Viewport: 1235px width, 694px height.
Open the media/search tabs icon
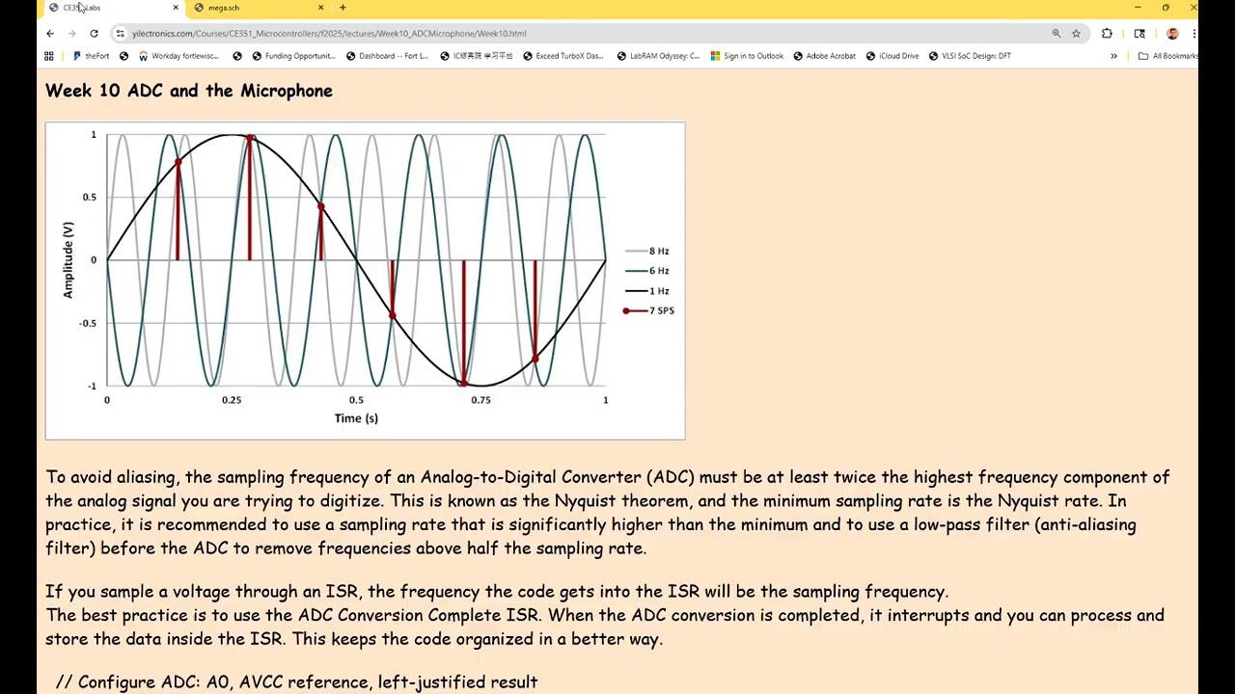pyautogui.click(x=1139, y=34)
